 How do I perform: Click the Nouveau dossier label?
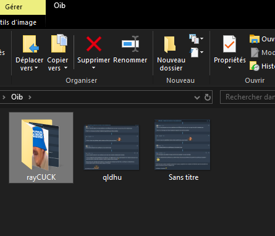[x=171, y=64]
